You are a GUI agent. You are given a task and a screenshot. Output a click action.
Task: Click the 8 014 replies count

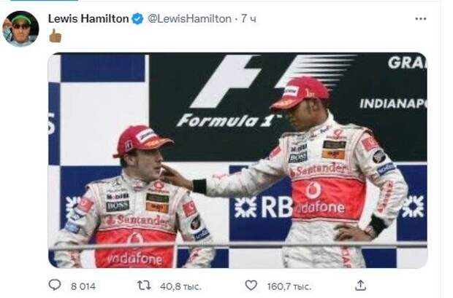tap(83, 286)
